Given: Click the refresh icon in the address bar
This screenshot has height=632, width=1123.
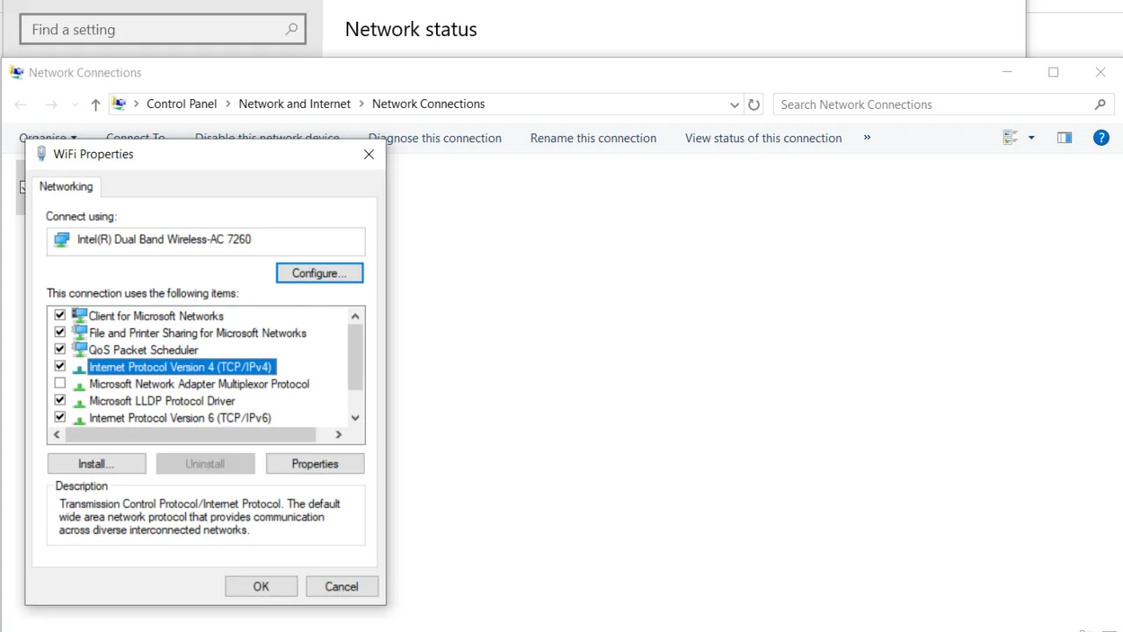Looking at the screenshot, I should click(x=754, y=104).
